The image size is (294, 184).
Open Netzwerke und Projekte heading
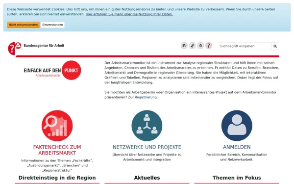pyautogui.click(x=147, y=147)
